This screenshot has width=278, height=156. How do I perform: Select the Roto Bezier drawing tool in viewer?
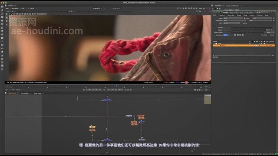click(7, 25)
